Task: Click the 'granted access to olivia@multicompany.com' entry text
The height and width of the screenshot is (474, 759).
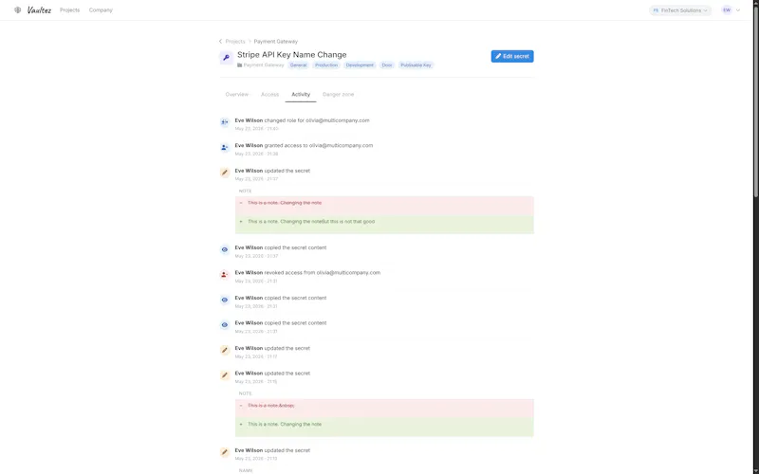Action: coord(319,145)
